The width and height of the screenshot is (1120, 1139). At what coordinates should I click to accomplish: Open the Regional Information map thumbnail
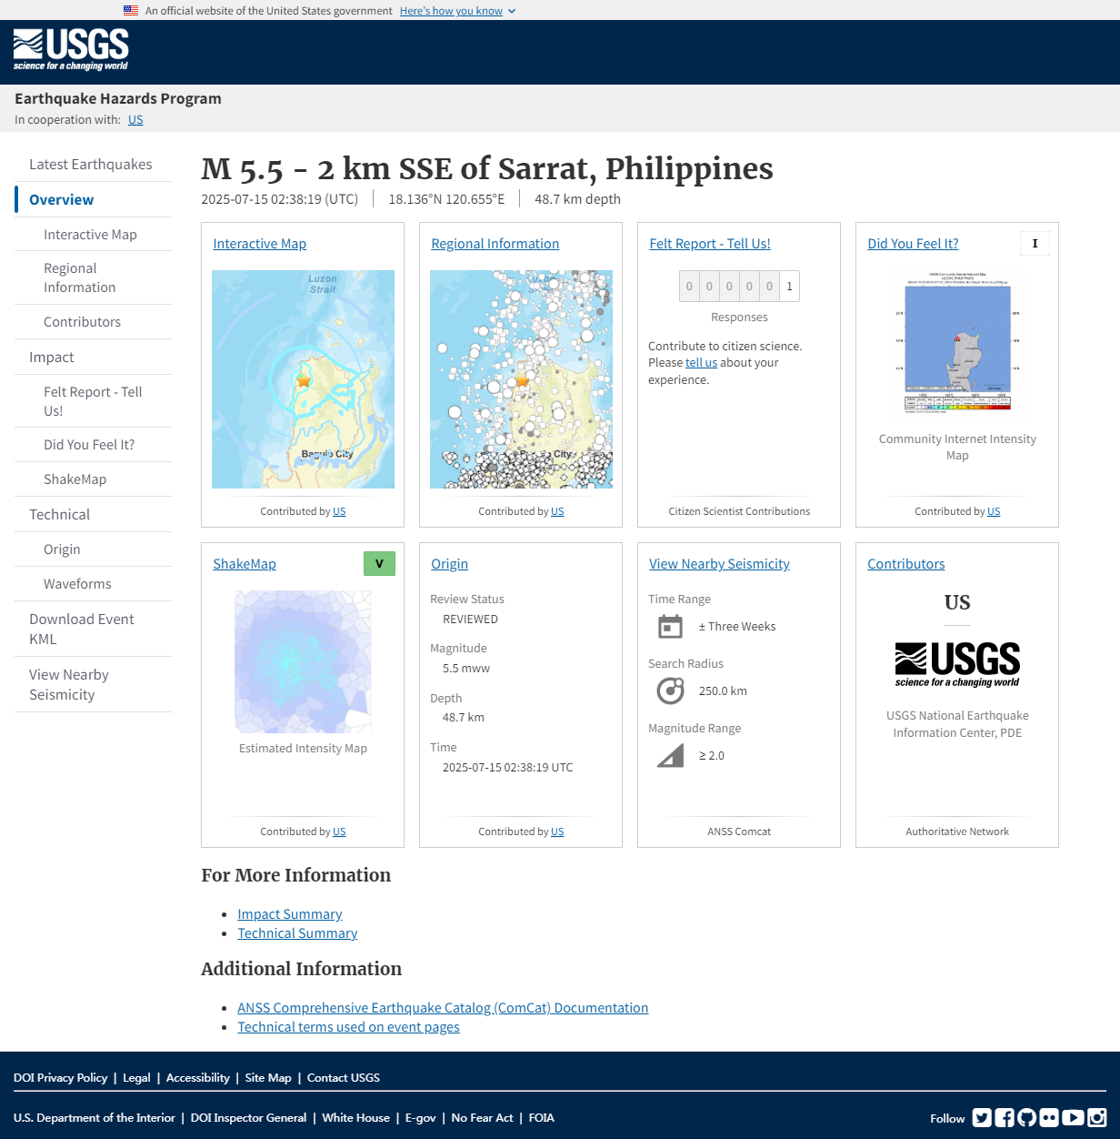[x=521, y=379]
